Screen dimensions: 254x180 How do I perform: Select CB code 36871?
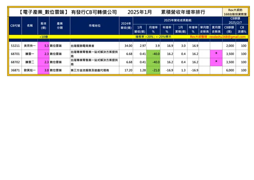(15, 70)
